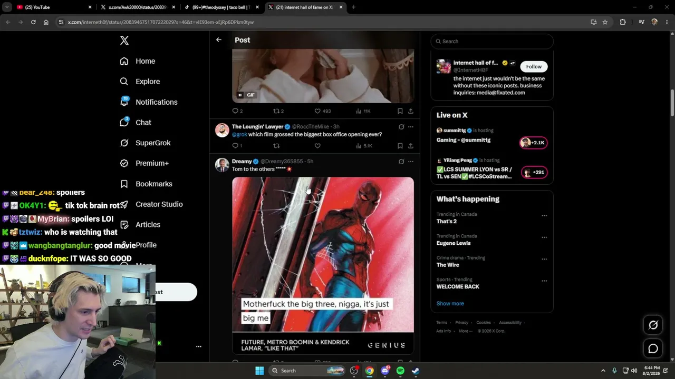Expand the footer More menu
675x379 pixels.
point(465,331)
